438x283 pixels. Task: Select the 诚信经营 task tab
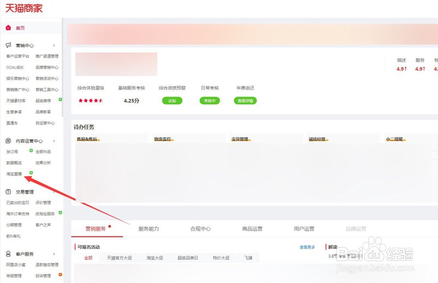click(x=317, y=139)
